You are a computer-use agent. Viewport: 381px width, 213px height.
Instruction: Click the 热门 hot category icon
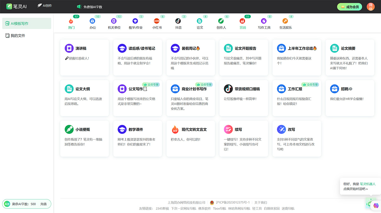(x=71, y=22)
